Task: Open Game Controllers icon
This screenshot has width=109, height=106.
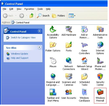Action: pos(84,48)
